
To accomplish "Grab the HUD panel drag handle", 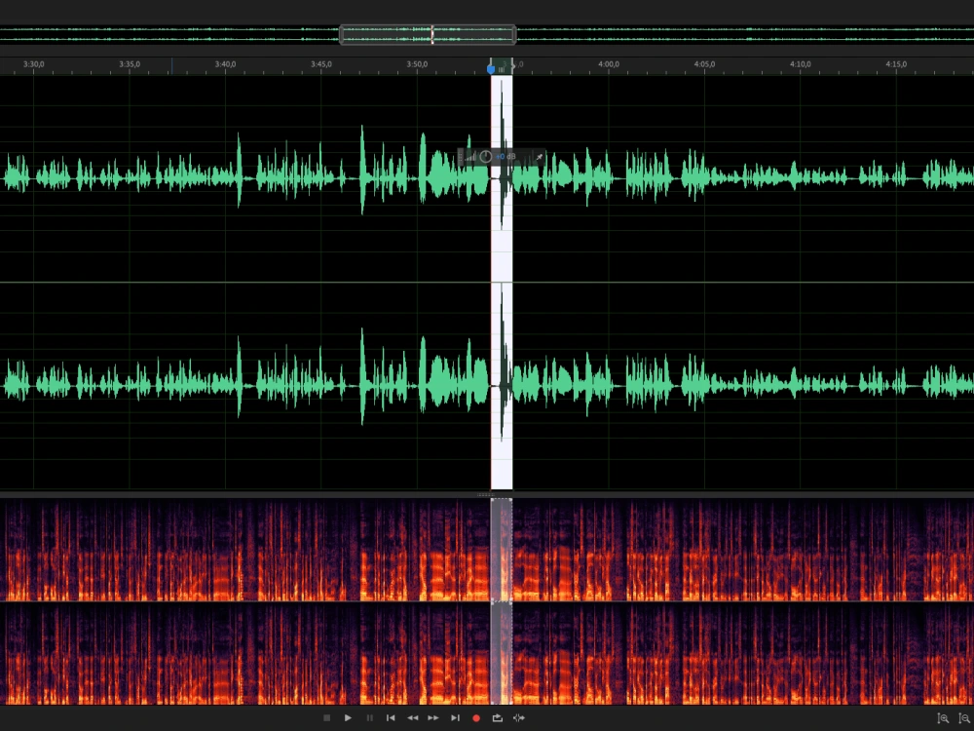I will 461,157.
